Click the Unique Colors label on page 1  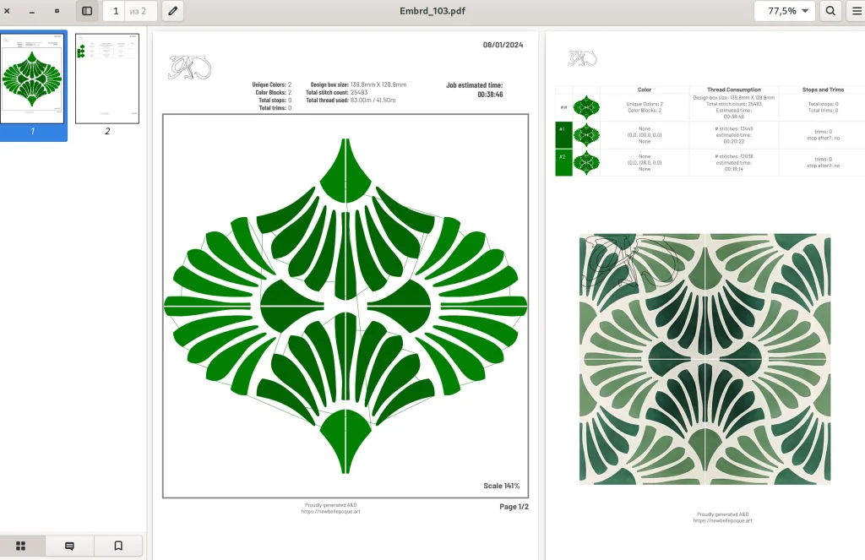(269, 84)
